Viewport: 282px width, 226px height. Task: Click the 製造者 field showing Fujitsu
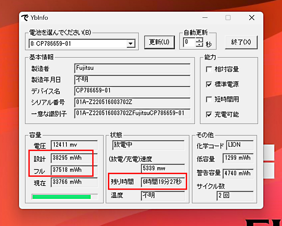click(x=132, y=68)
